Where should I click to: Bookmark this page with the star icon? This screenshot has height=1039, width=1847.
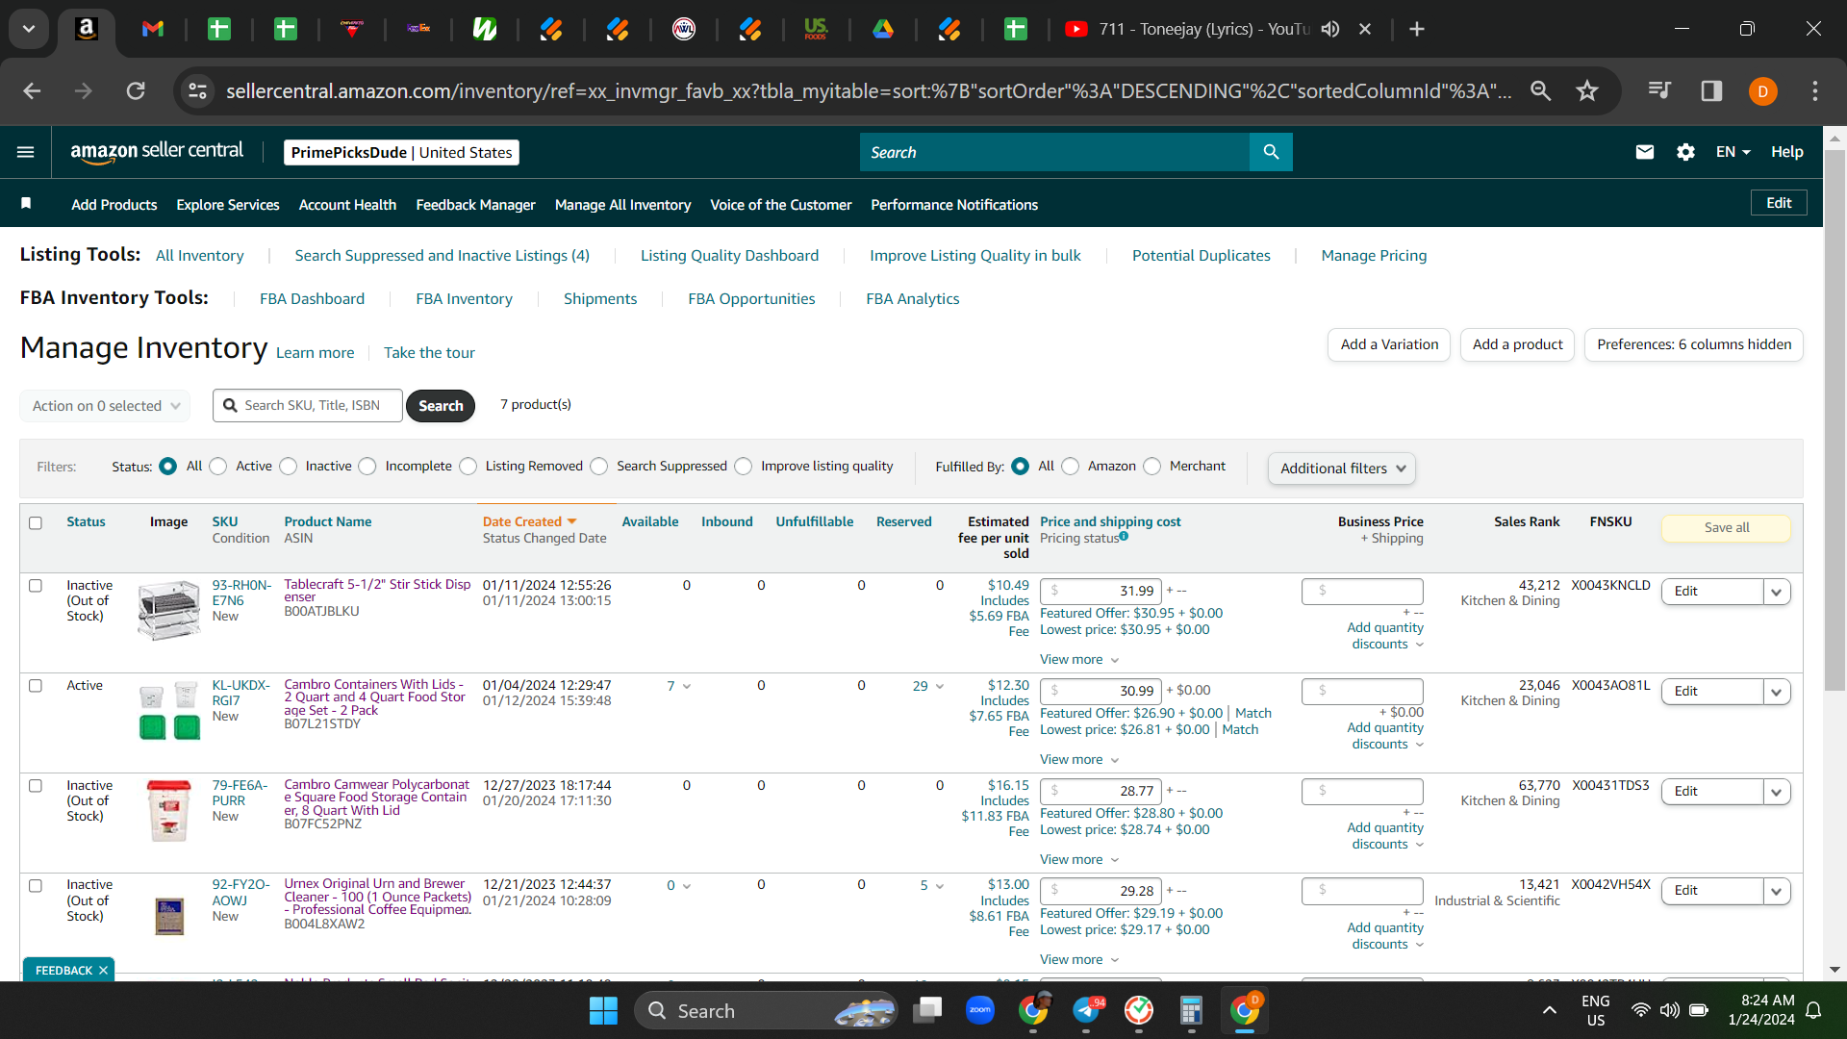pos(1586,90)
